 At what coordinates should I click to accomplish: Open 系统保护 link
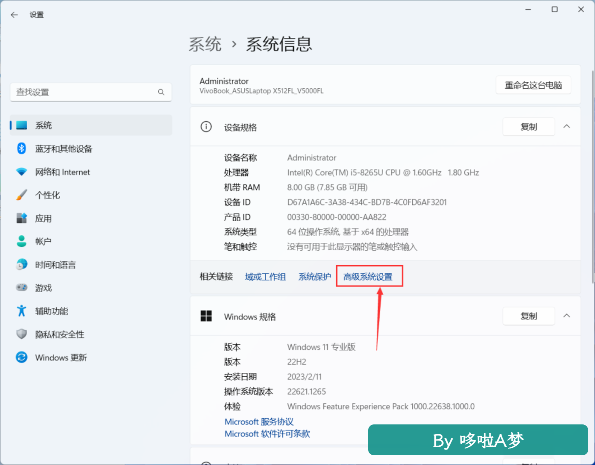point(314,276)
